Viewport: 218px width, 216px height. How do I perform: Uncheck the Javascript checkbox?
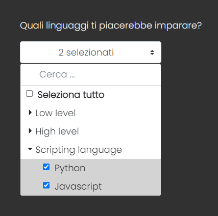(46, 185)
